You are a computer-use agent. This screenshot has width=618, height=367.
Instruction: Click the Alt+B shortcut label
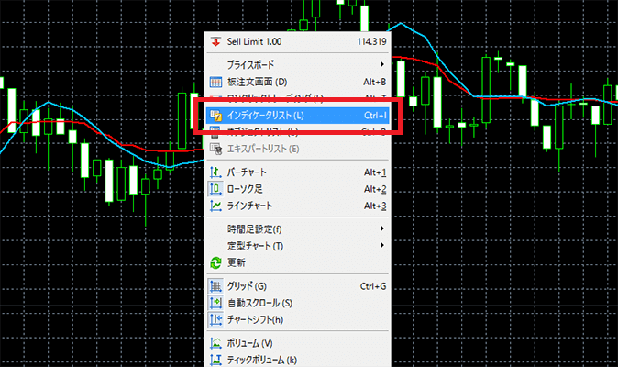point(374,82)
